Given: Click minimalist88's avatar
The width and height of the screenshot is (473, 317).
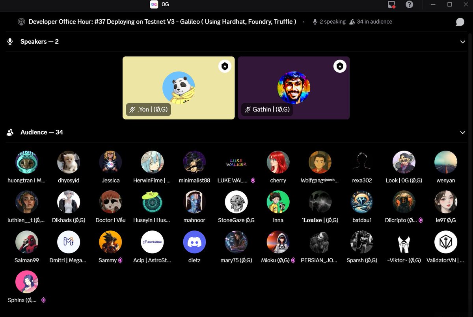Looking at the screenshot, I should pyautogui.click(x=194, y=162).
